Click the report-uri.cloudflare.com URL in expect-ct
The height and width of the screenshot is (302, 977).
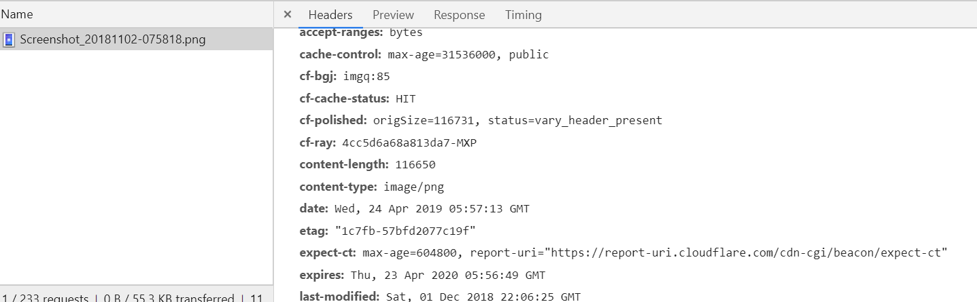[x=747, y=252]
